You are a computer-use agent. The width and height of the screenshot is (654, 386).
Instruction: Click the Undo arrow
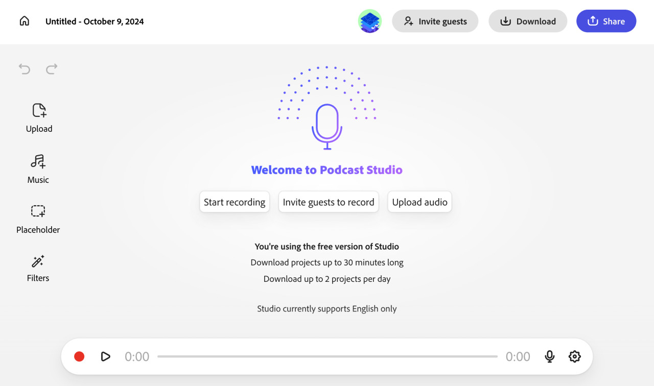coord(24,69)
